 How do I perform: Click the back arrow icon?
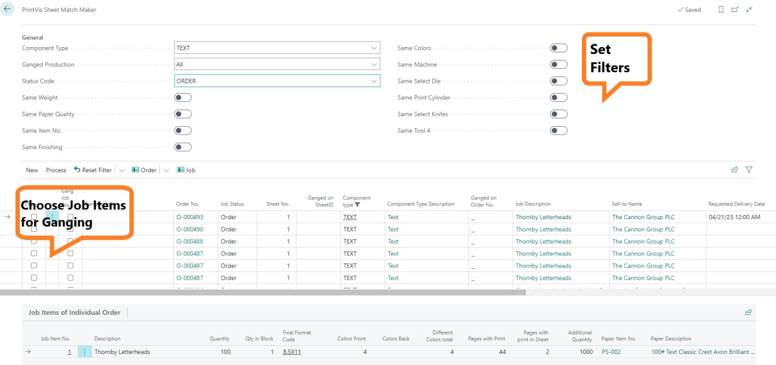pyautogui.click(x=7, y=9)
